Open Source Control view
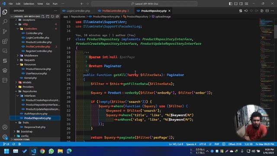This screenshot has height=156, width=277. pyautogui.click(x=5, y=32)
